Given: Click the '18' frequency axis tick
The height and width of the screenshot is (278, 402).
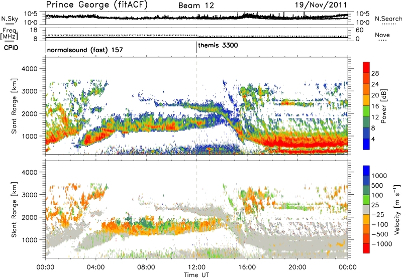Looking at the screenshot, I should pyautogui.click(x=34, y=30).
